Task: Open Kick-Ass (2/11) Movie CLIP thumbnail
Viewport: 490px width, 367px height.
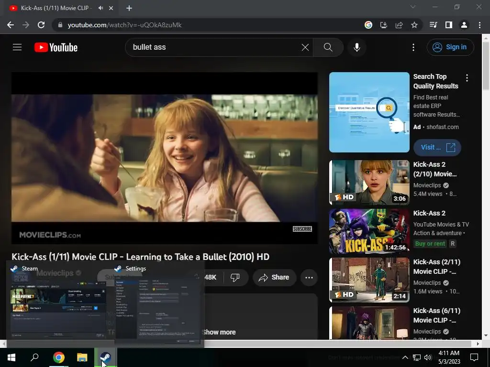Action: tap(369, 280)
